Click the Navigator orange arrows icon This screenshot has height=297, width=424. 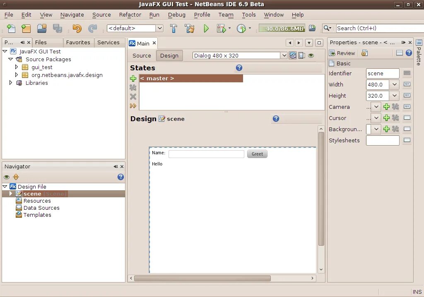click(x=16, y=177)
